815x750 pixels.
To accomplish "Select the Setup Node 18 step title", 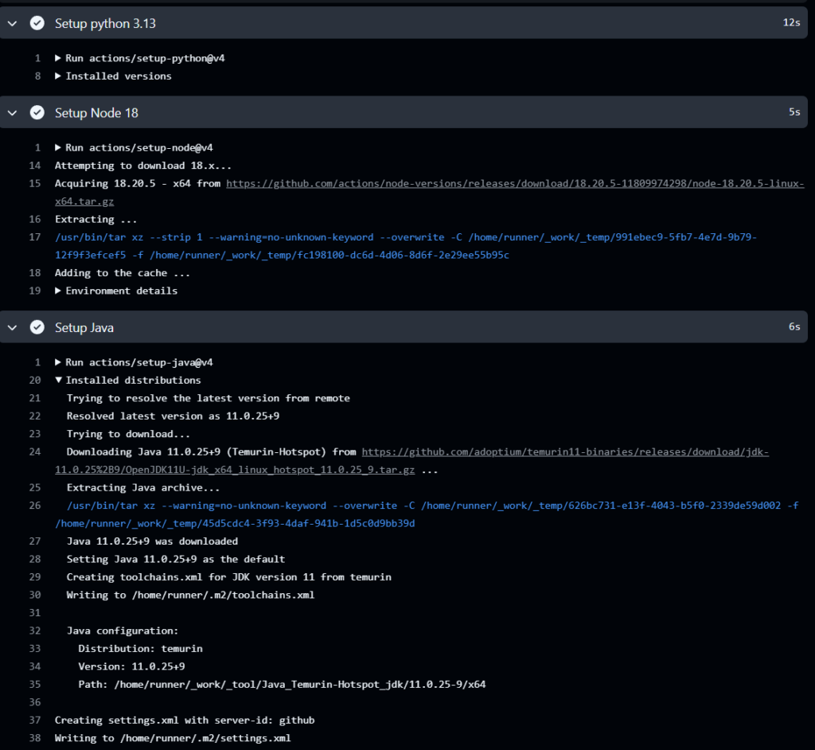I will tap(96, 113).
